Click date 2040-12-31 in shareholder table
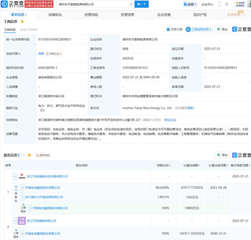 [x=218, y=234]
